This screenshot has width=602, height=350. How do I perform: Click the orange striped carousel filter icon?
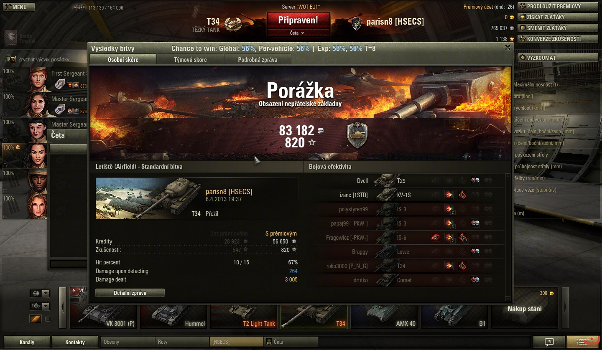coord(36,319)
